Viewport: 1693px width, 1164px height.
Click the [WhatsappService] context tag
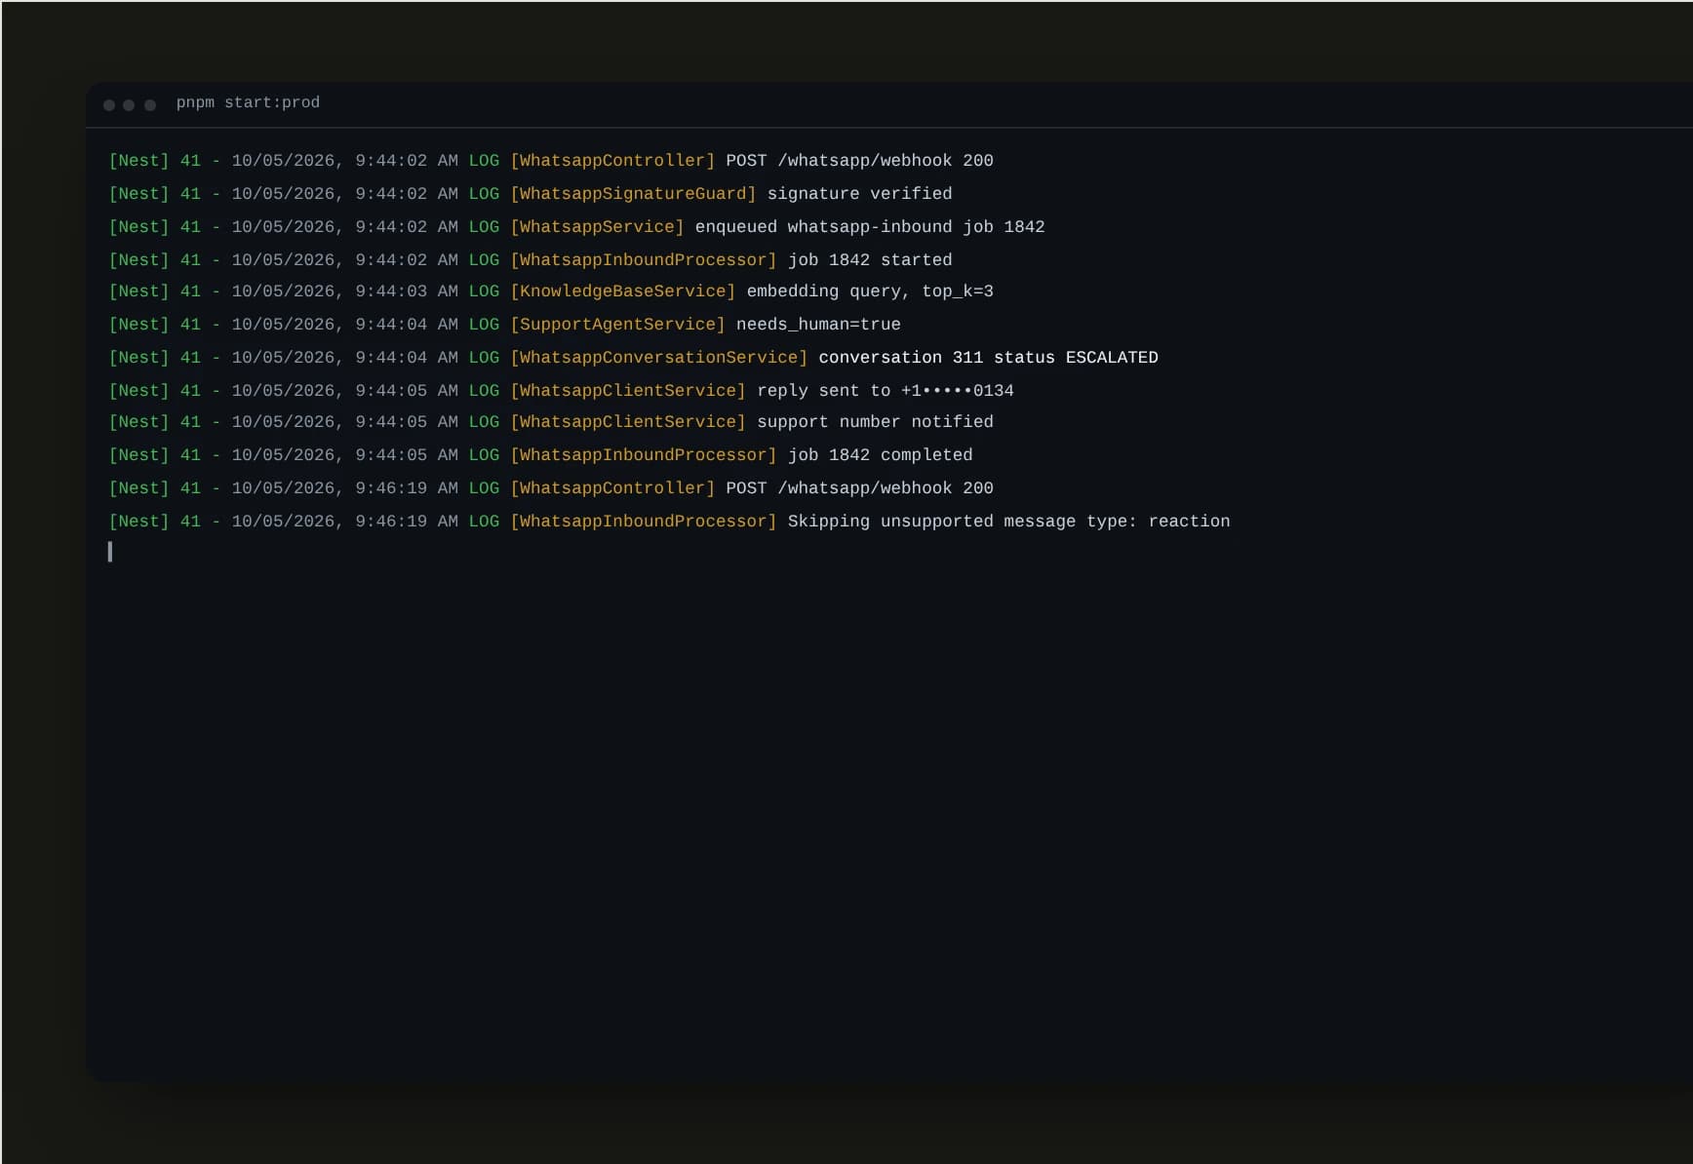click(x=597, y=227)
